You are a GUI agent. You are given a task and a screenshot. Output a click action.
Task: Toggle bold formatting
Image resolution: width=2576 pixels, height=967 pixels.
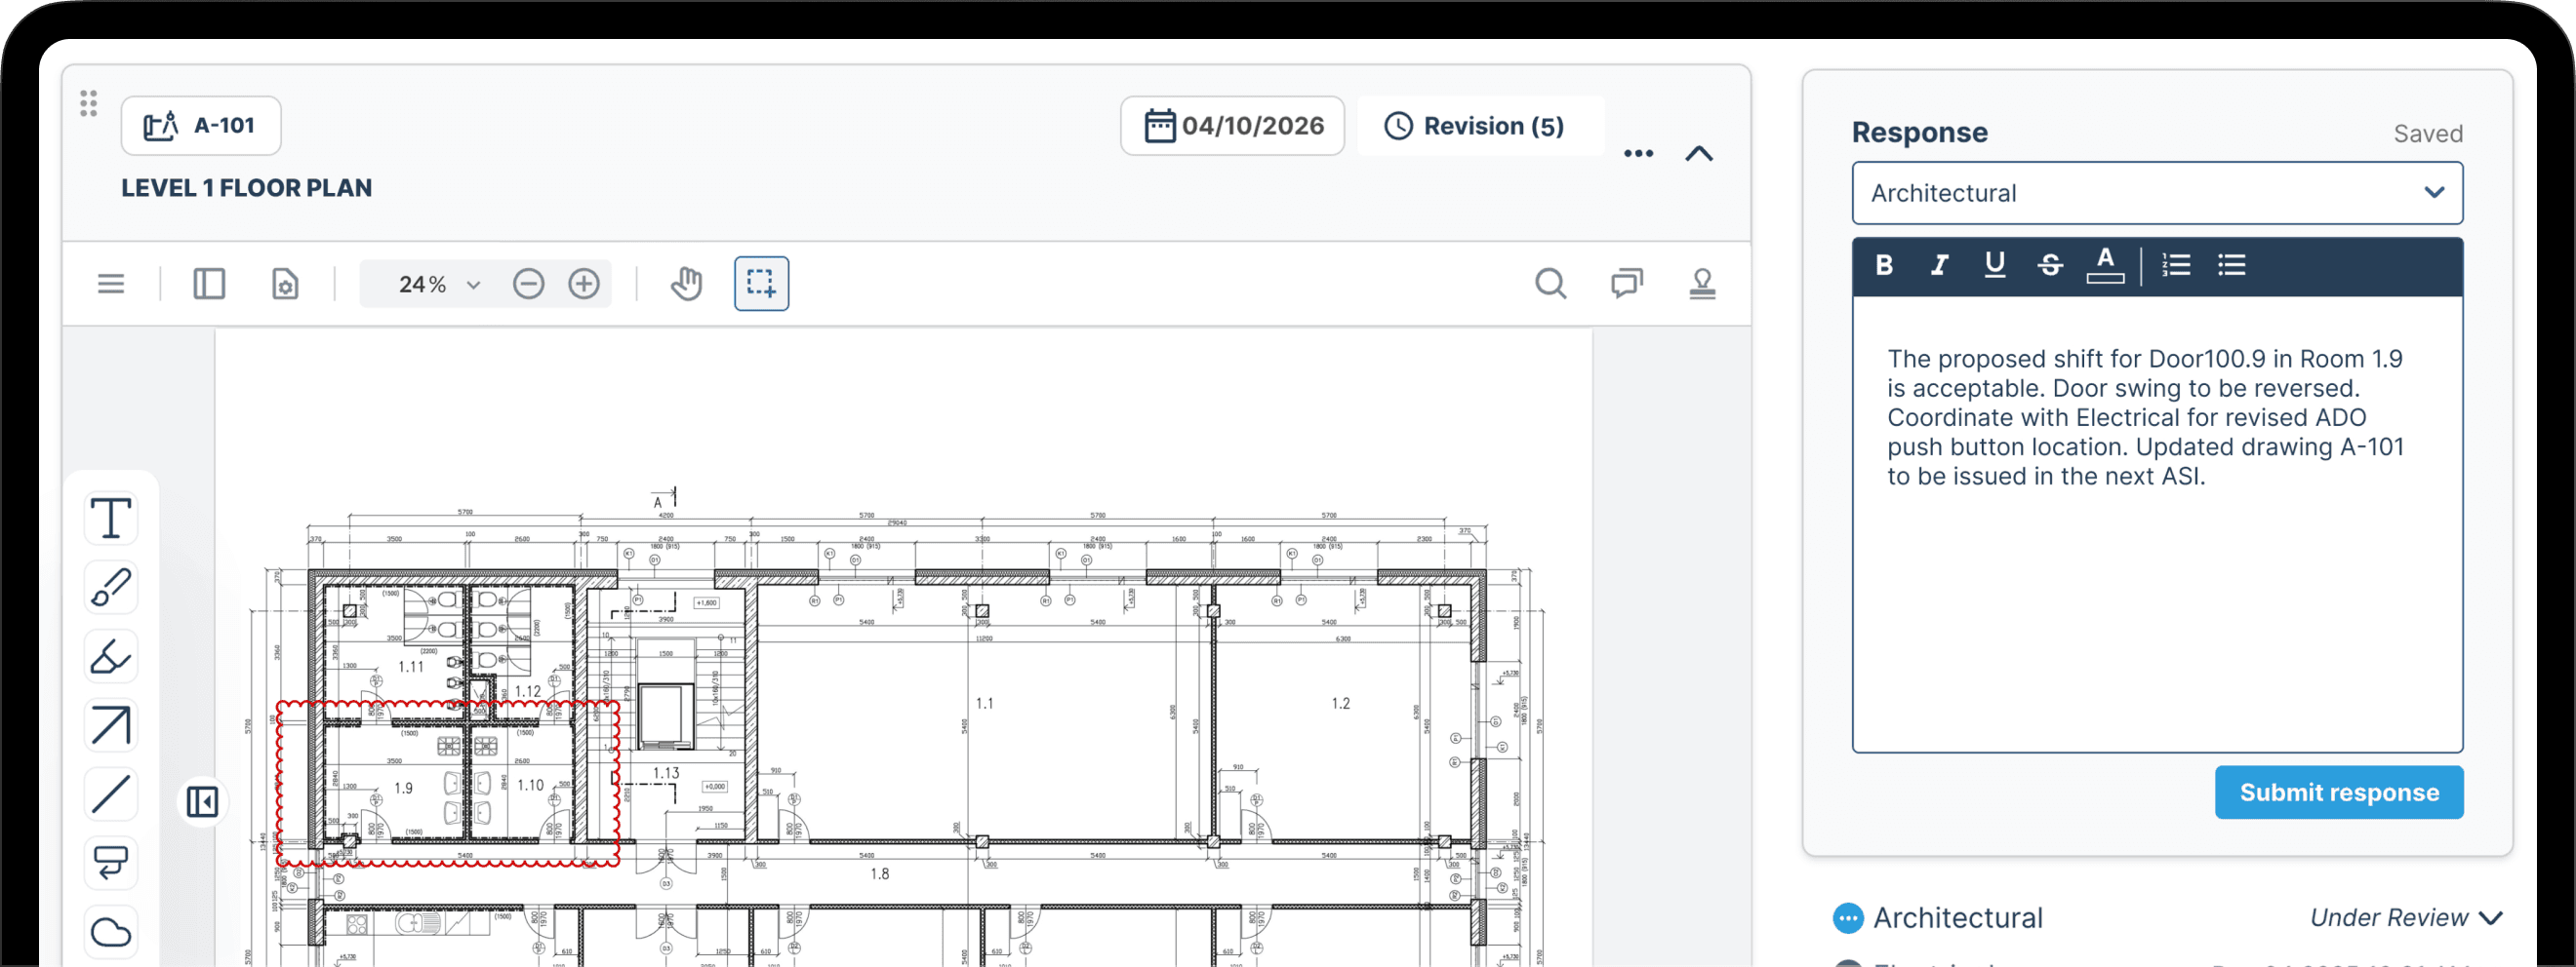point(1884,265)
